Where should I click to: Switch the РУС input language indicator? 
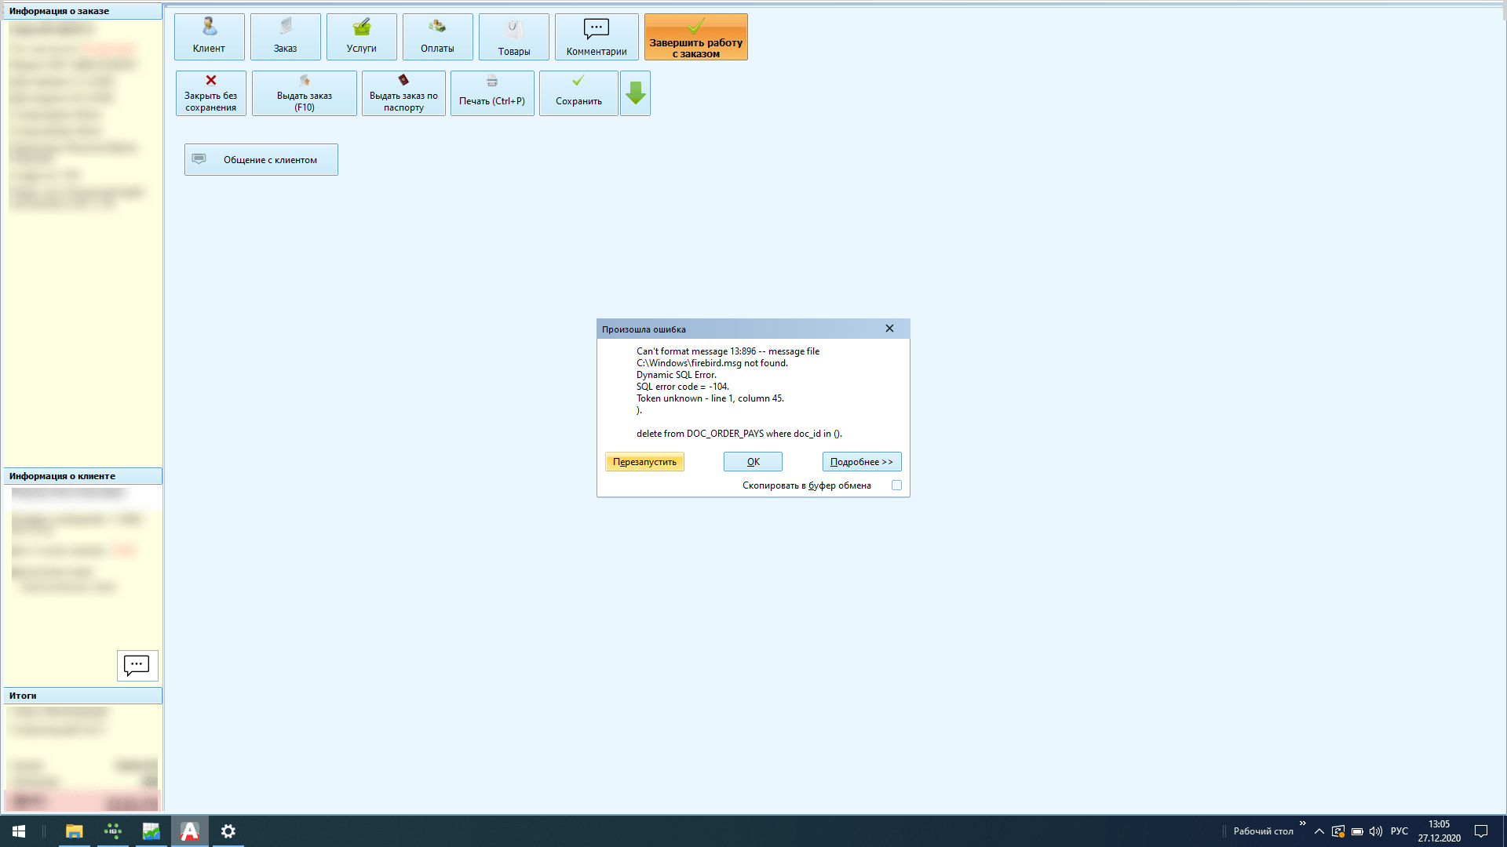point(1399,831)
